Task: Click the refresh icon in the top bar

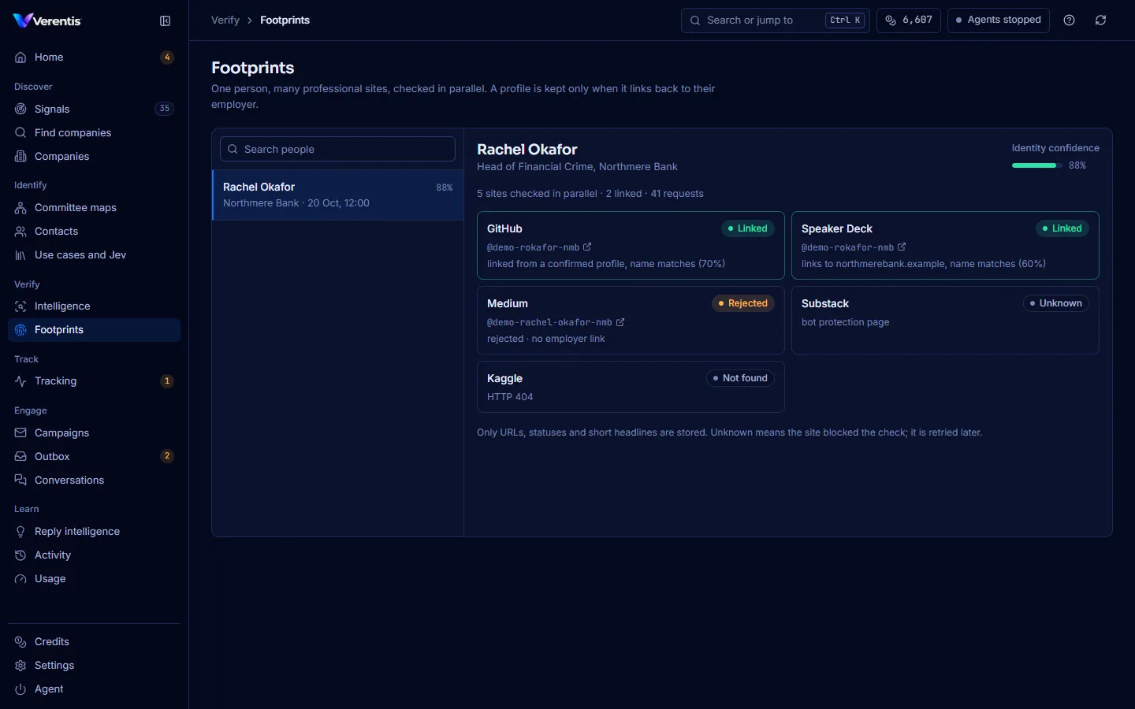Action: [1101, 20]
